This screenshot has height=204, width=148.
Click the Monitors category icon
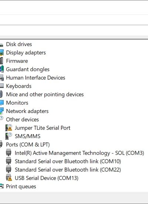click(2, 103)
